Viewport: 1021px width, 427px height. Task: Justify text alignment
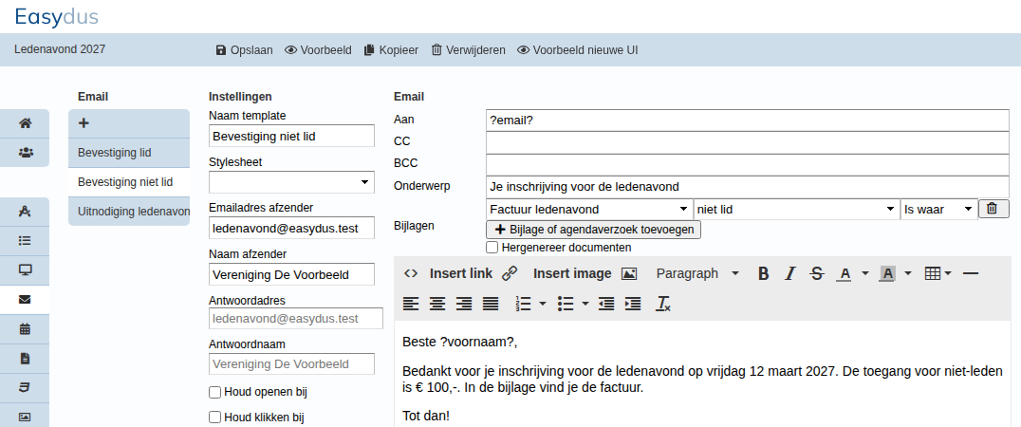click(491, 304)
